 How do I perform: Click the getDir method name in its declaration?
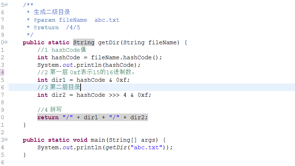[109, 42]
